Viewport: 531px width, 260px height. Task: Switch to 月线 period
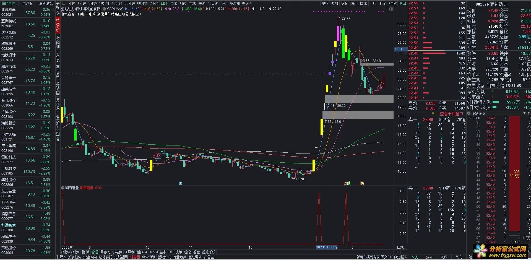183,3
